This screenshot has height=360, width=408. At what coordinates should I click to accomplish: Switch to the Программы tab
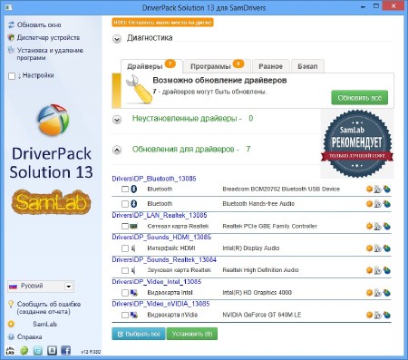[217, 66]
